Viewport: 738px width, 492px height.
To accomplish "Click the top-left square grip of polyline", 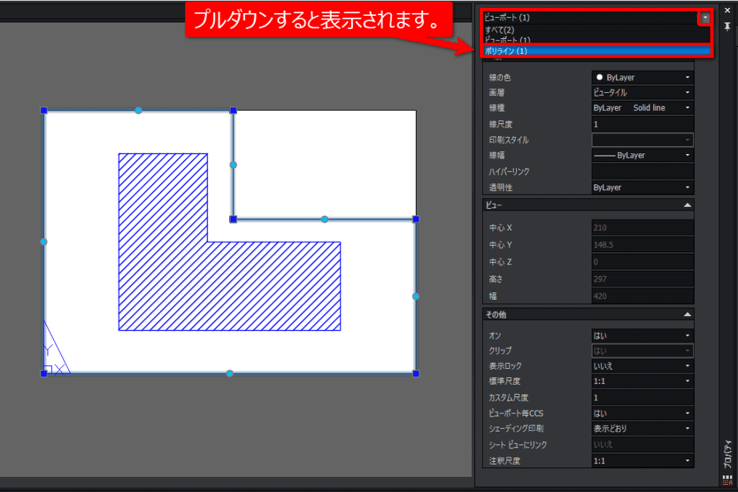I will (44, 110).
